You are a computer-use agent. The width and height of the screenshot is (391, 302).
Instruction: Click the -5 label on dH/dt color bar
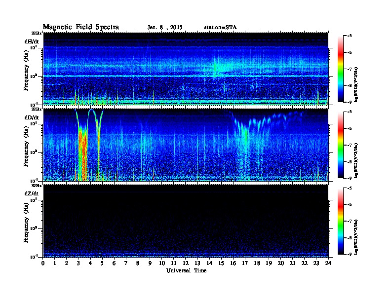point(350,36)
